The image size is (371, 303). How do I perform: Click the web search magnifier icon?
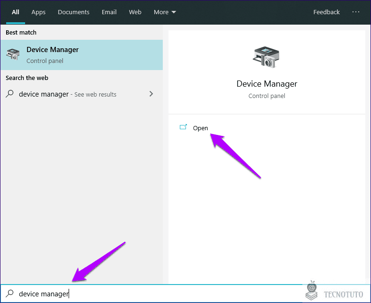[x=9, y=94]
